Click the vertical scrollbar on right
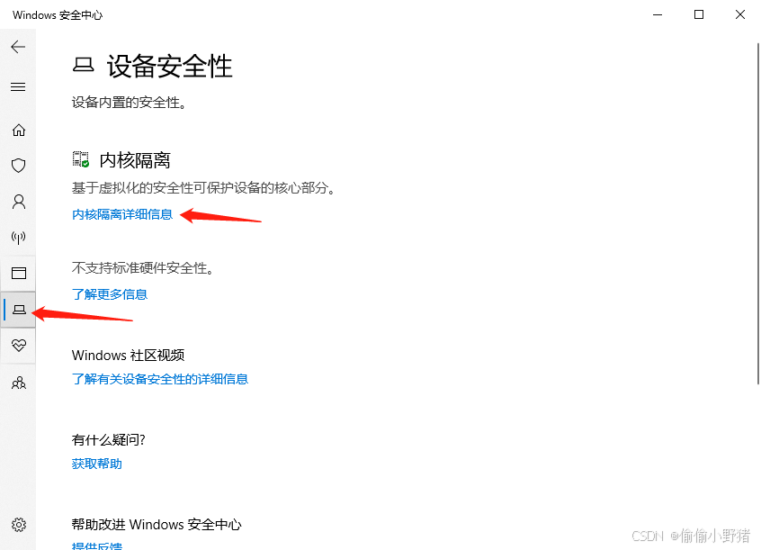Image resolution: width=761 pixels, height=550 pixels. coord(757,213)
